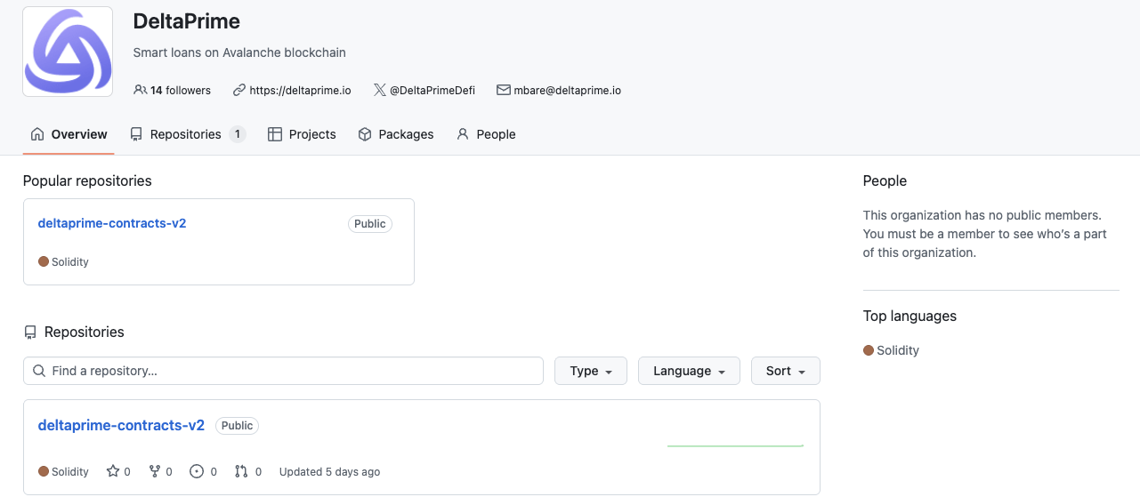Click the X logo next to @DeltaPrimeDefi
1140x497 pixels.
tap(380, 90)
